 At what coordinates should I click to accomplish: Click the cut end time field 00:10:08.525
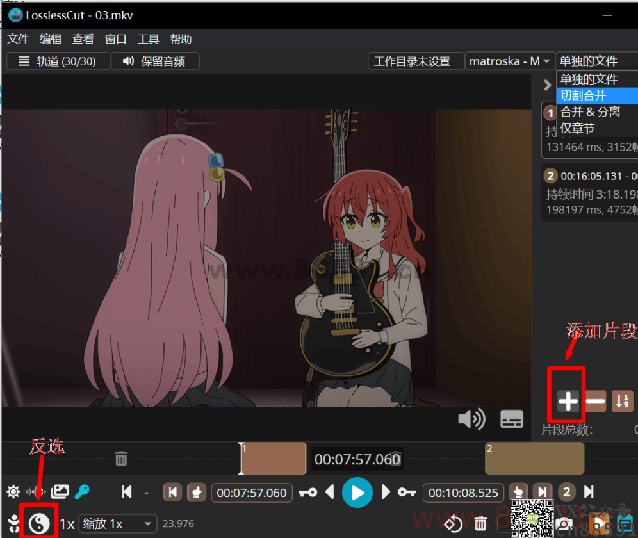(463, 493)
